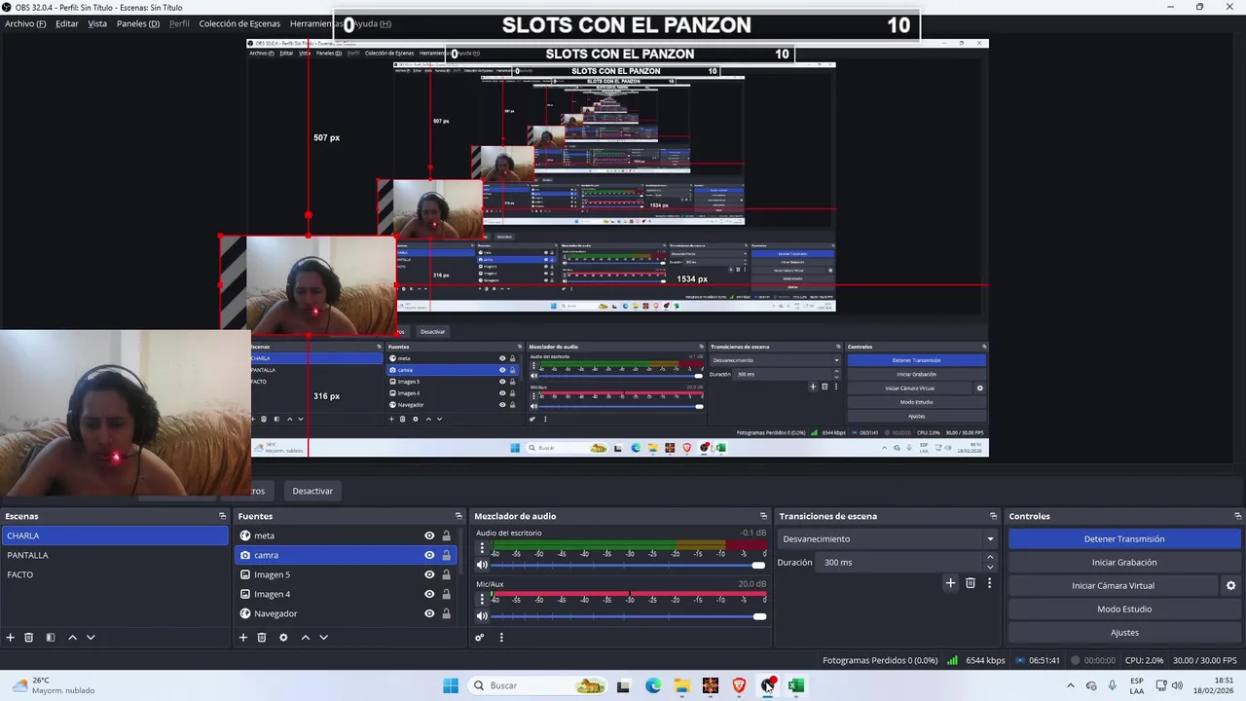Open scene filters icon in Escenas toolbar
Viewport: 1246px width, 701px height.
[x=51, y=638]
